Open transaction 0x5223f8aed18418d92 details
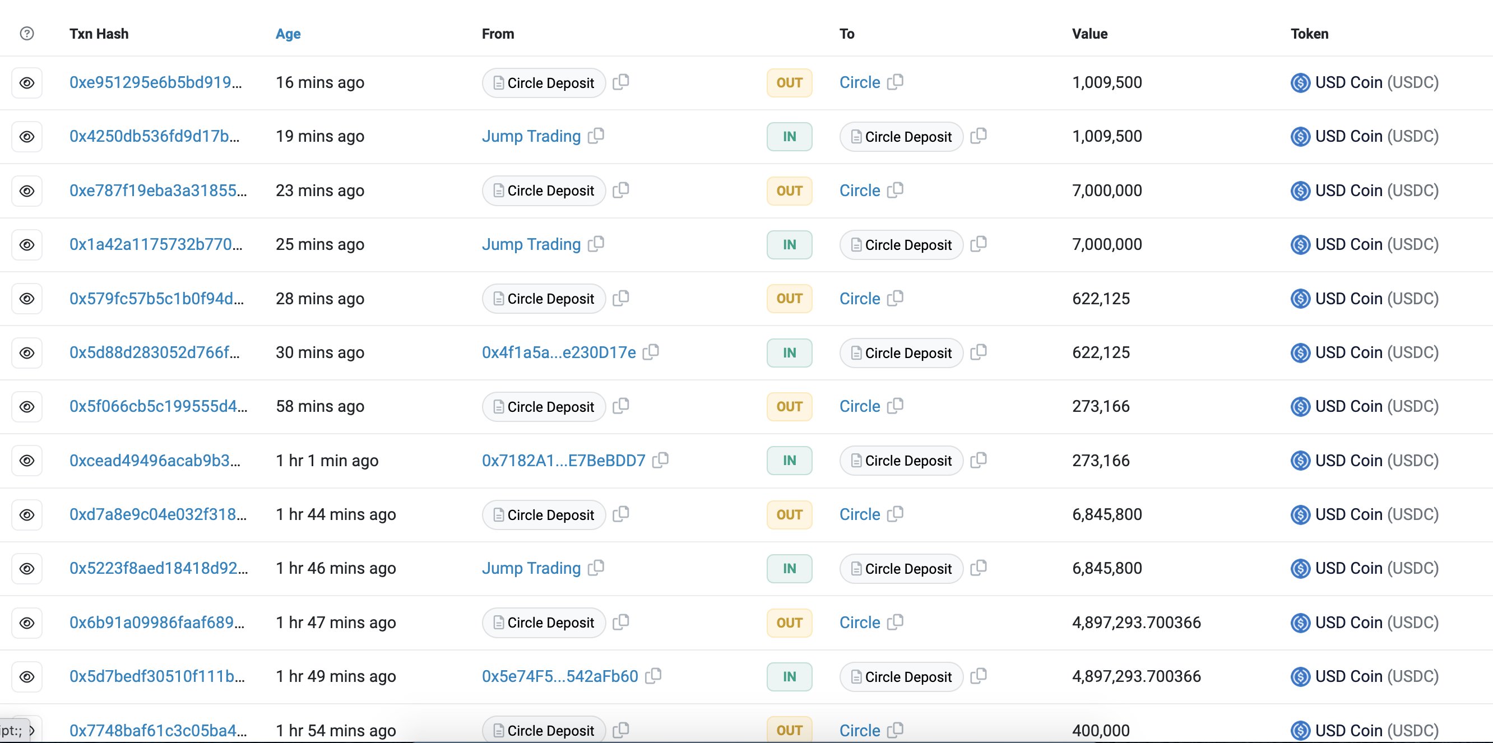 point(158,568)
